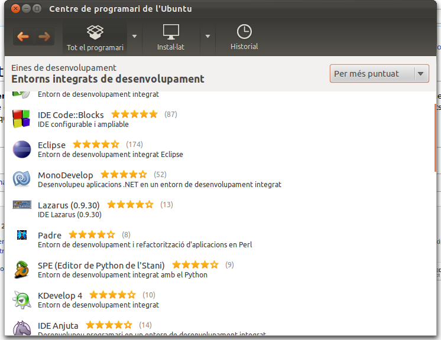This screenshot has height=340, width=441.
Task: Click the back arrow navigation button
Action: coord(23,37)
